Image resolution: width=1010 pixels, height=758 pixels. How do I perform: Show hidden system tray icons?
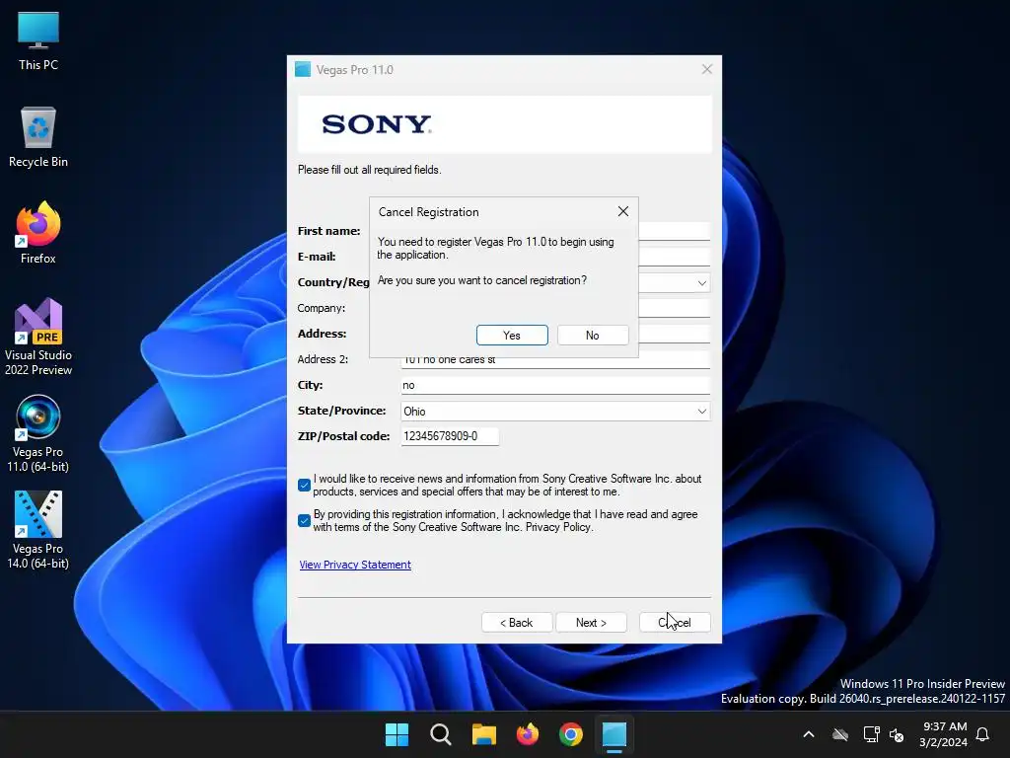coord(809,734)
